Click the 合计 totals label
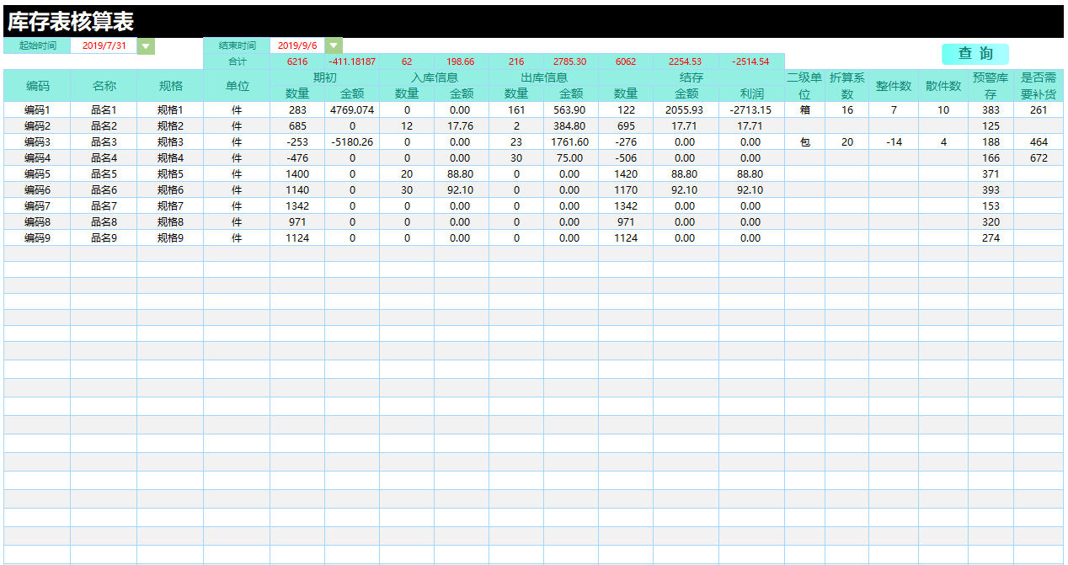 (238, 61)
